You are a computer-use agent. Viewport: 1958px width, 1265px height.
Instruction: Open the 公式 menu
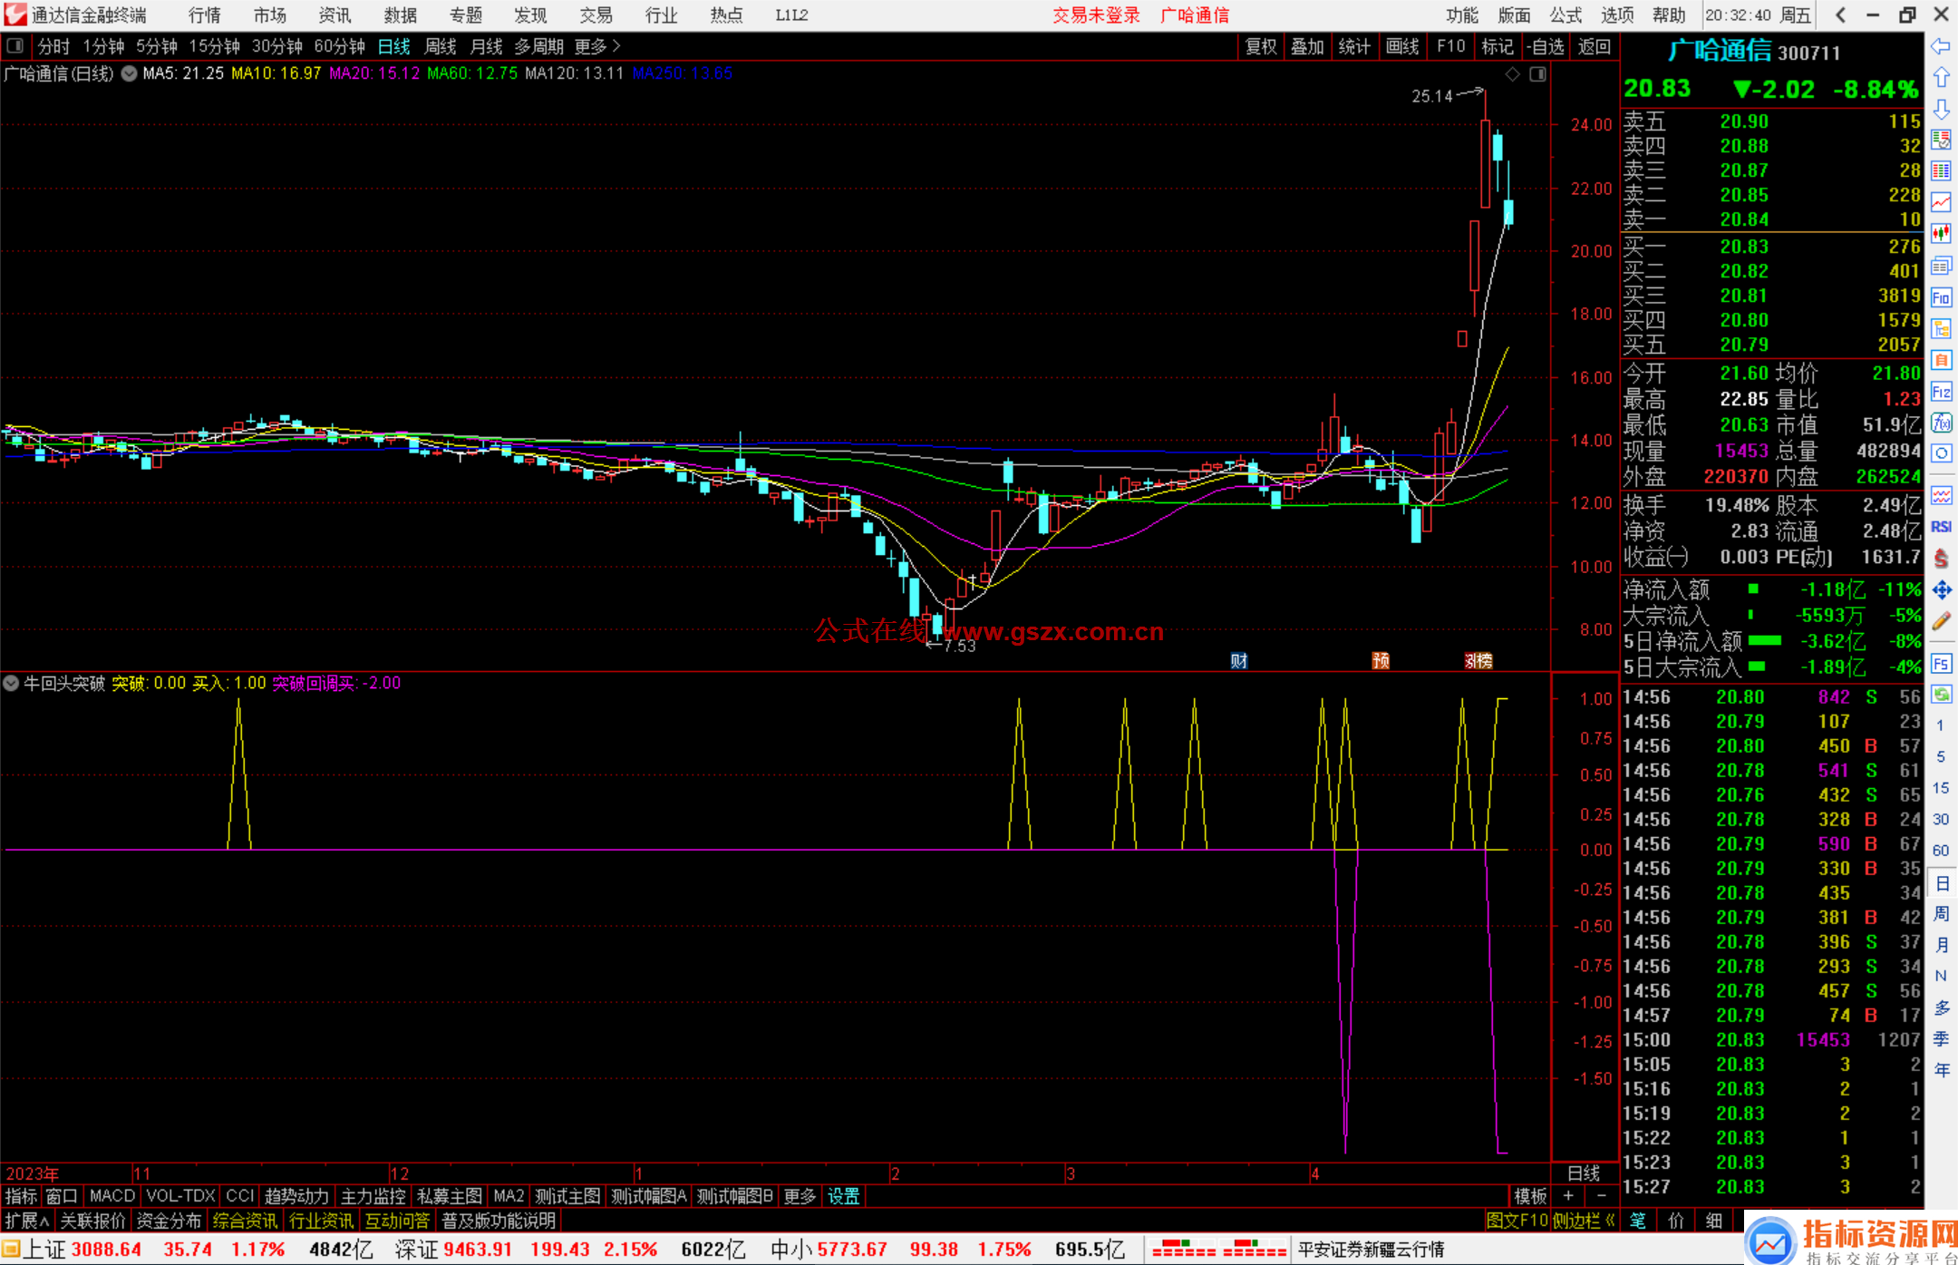click(1565, 15)
